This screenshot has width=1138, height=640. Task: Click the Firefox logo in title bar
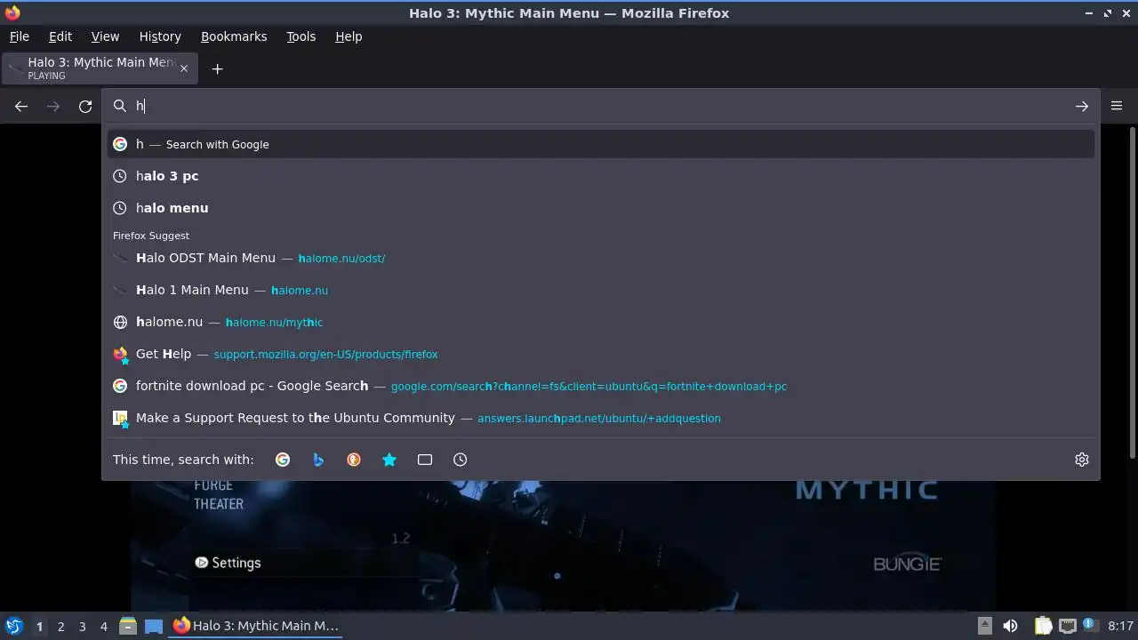12,13
